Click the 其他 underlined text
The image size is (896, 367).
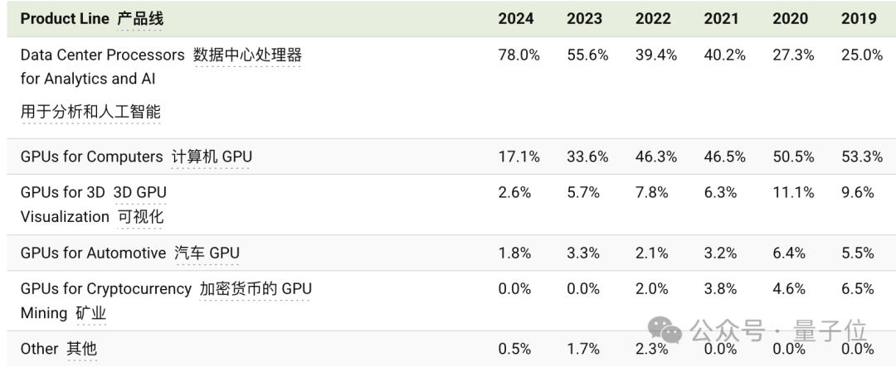(x=81, y=349)
